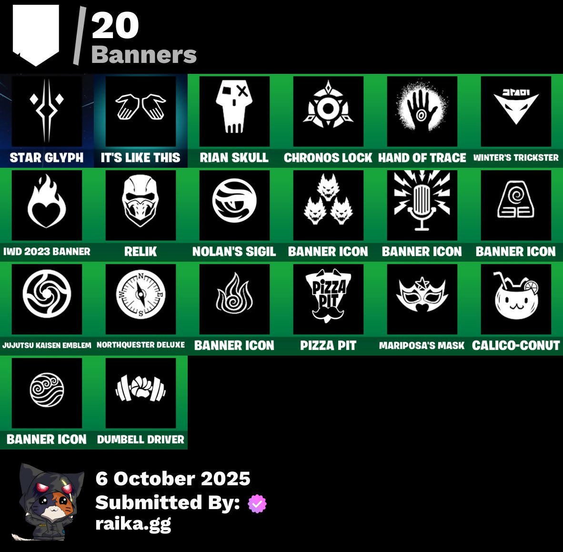Screen dimensions: 563x552
Task: Open the raika.gg submitter name
Action: pyautogui.click(x=133, y=524)
